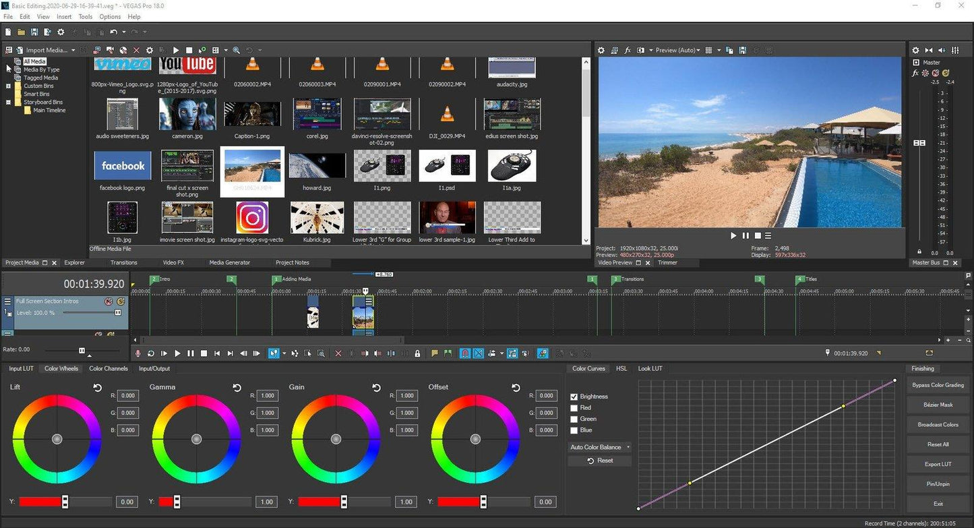Open the Import Media dropdown arrow
This screenshot has width=974, height=528.
(x=73, y=50)
